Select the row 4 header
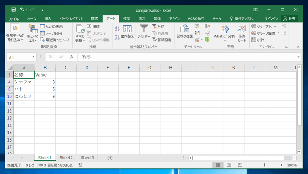 (x=9, y=82)
